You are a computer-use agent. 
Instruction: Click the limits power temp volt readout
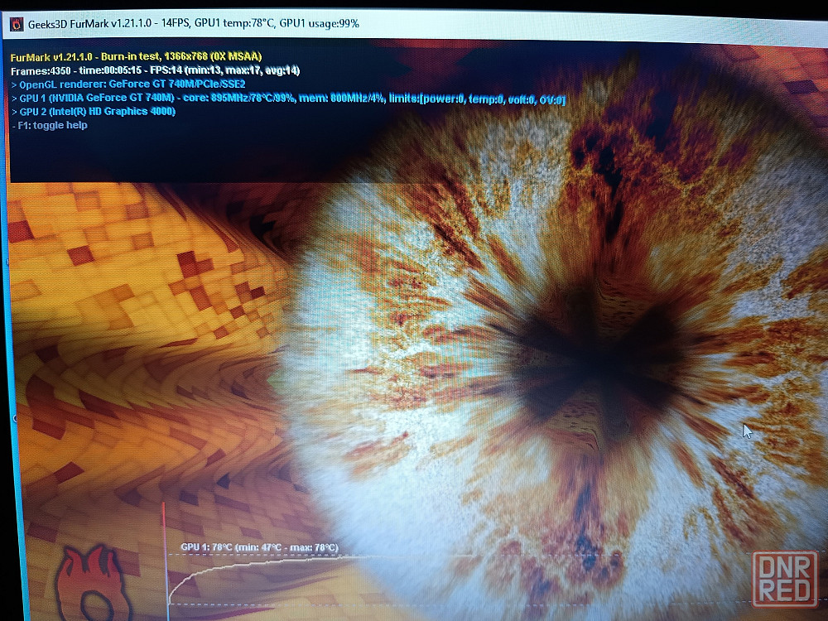point(492,99)
